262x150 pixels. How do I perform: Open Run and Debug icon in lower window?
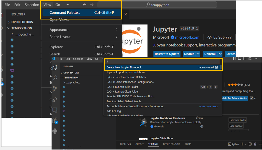click(x=55, y=99)
